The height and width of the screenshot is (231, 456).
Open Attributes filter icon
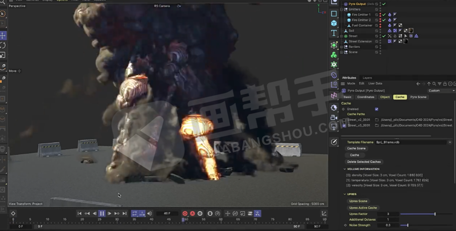coord(440,84)
